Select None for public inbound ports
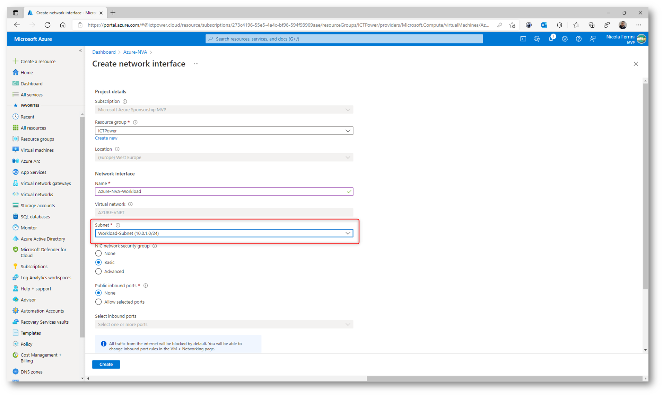This screenshot has height=396, width=663. click(98, 293)
